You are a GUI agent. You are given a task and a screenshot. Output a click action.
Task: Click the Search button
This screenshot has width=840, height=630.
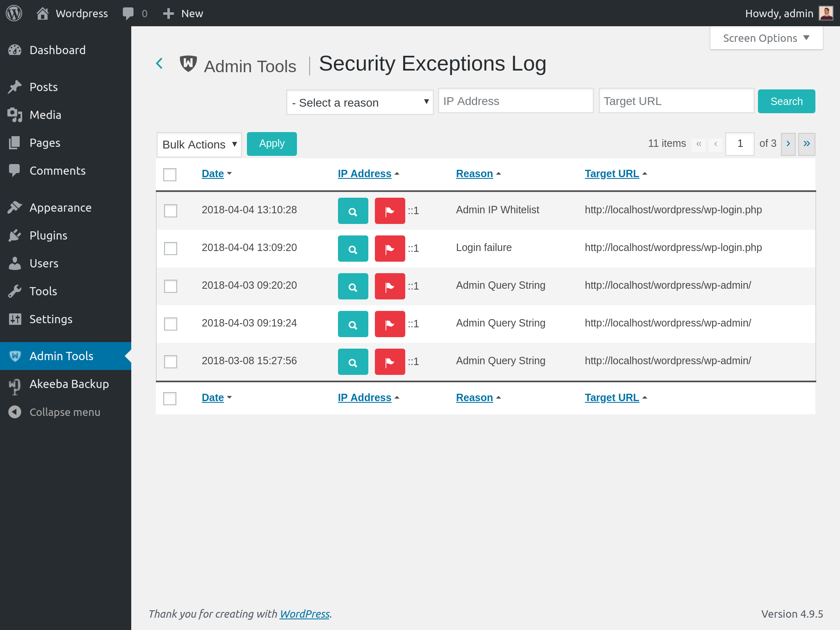click(x=786, y=101)
